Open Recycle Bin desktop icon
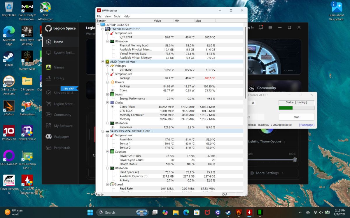 point(9,9)
